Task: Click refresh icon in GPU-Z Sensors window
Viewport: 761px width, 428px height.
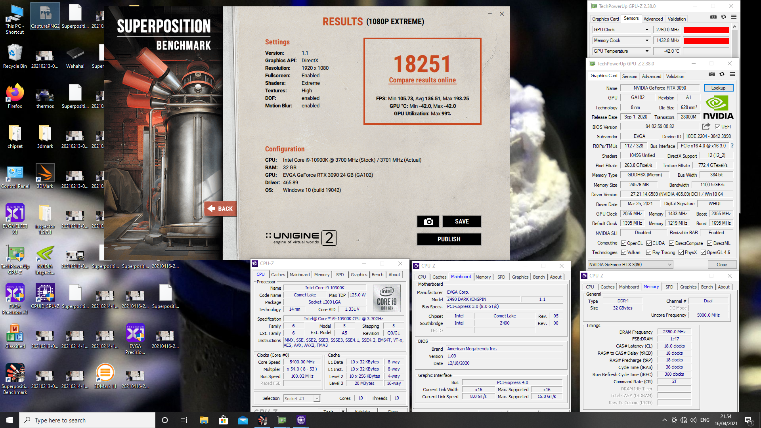Action: 723,17
